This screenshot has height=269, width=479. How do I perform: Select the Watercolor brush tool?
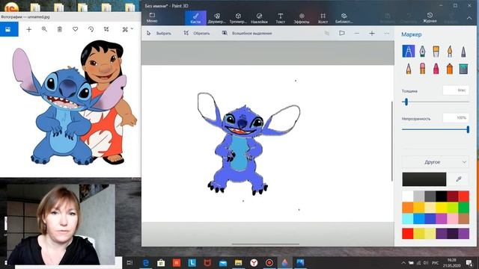point(450,52)
